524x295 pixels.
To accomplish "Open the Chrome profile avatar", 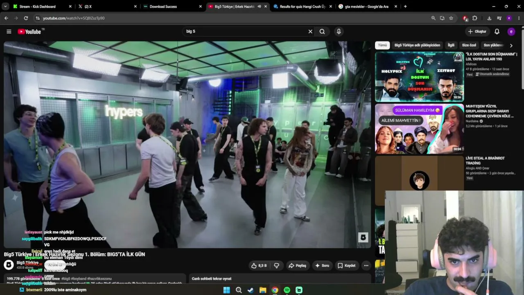I will coord(509,18).
